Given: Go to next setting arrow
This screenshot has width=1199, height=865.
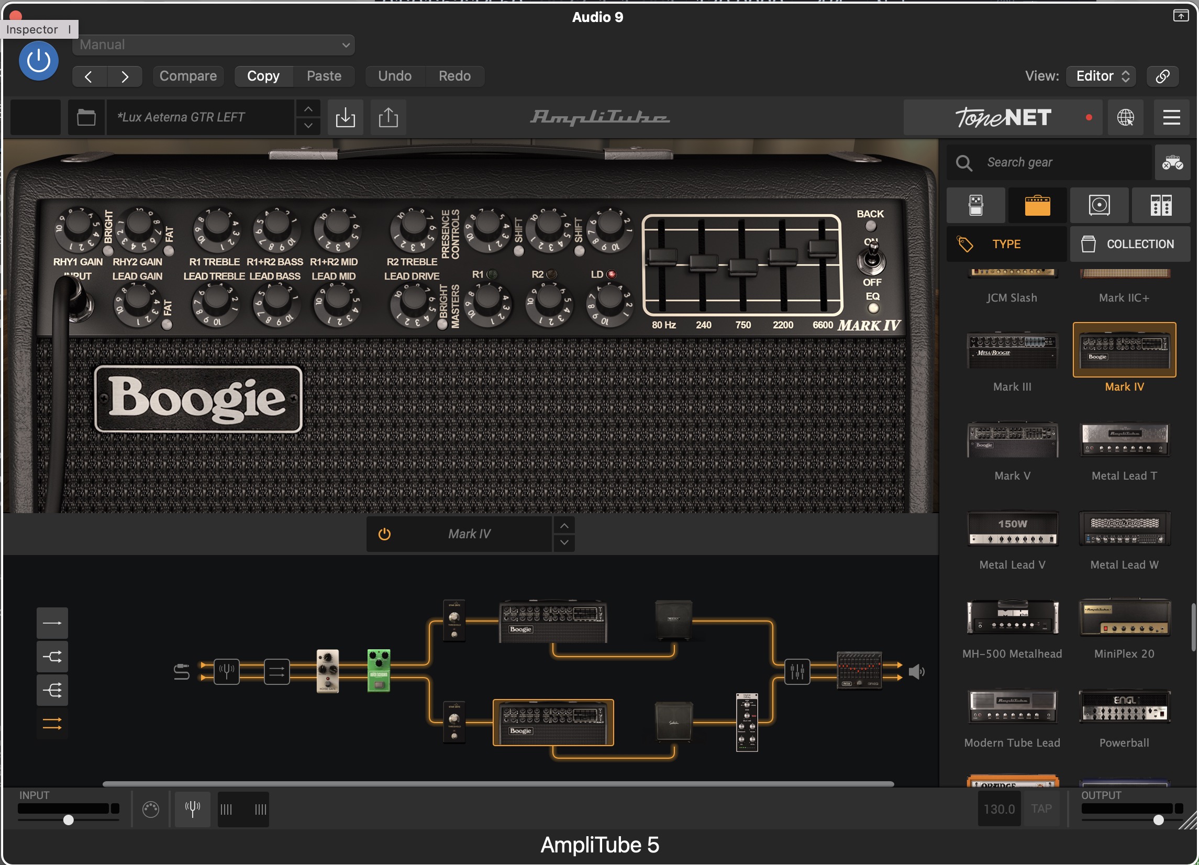Looking at the screenshot, I should pyautogui.click(x=125, y=76).
